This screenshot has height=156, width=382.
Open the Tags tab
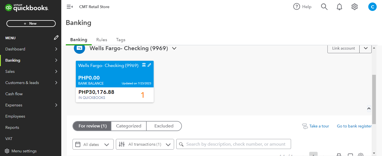click(121, 40)
